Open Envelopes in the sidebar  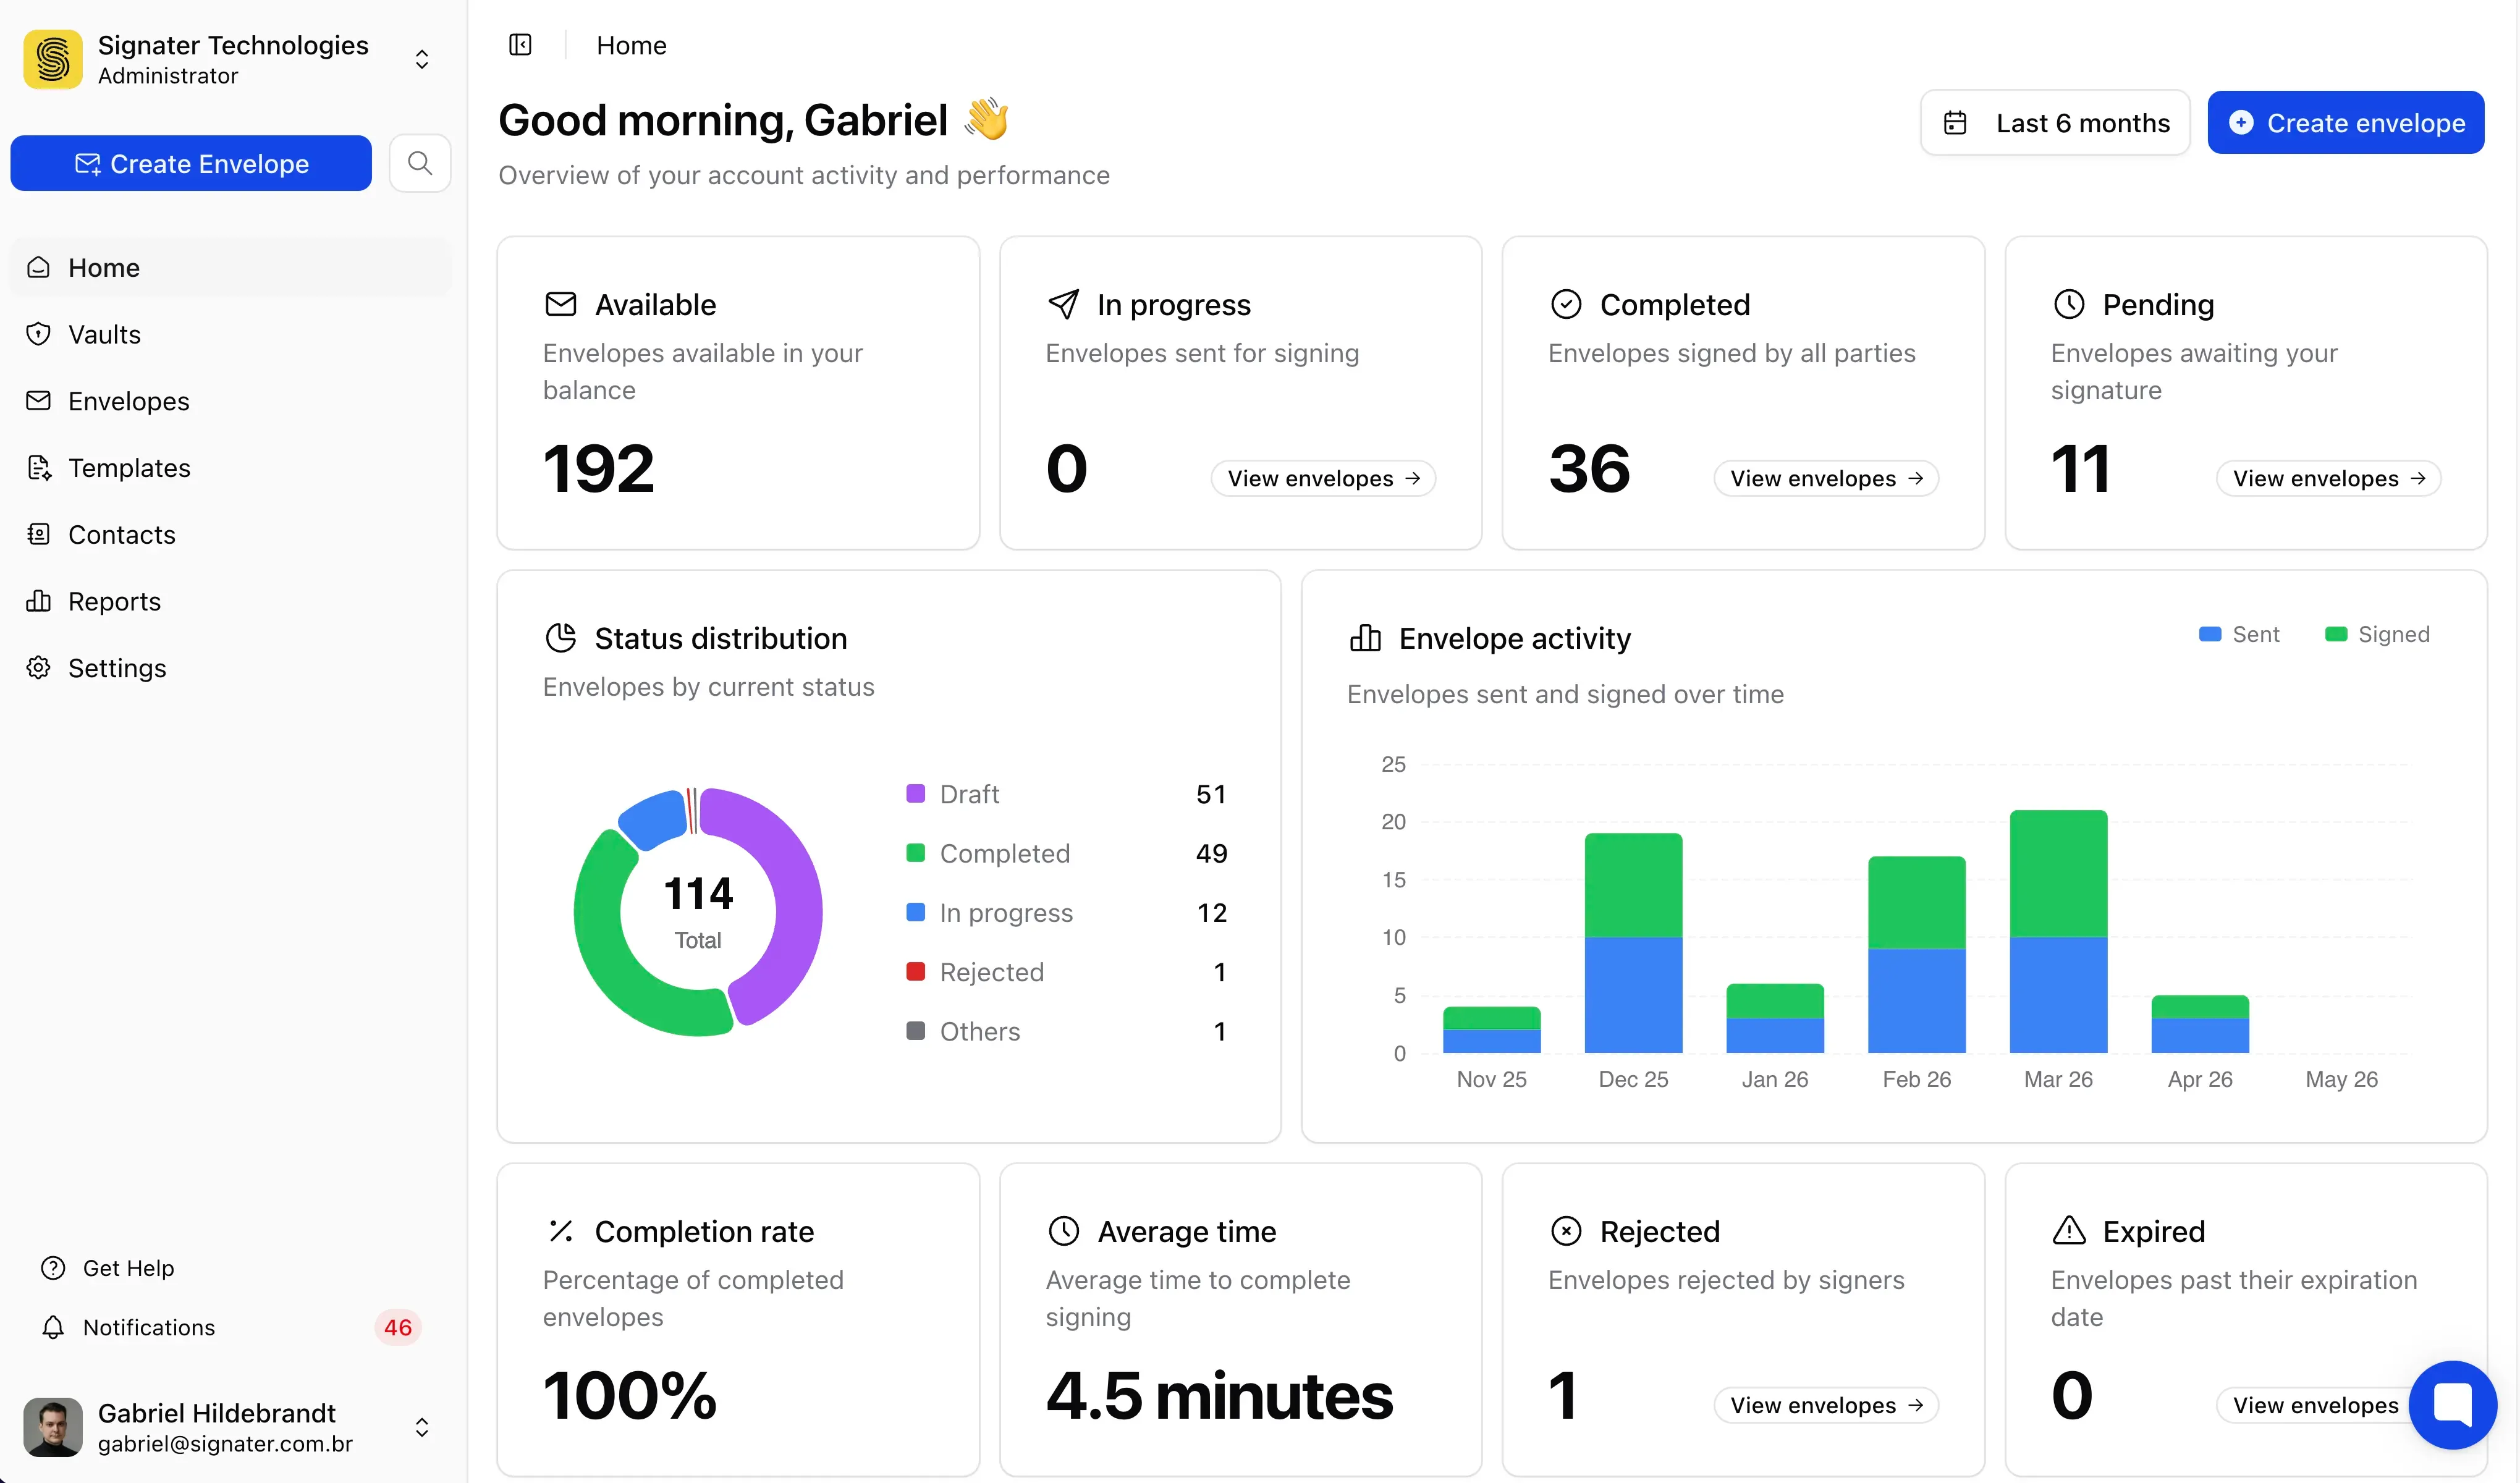230,401
